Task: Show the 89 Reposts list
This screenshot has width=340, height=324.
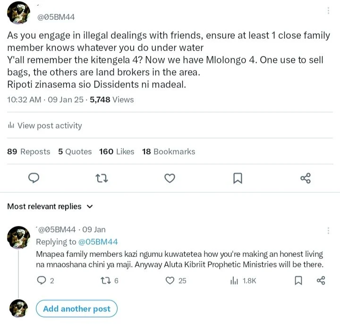Action: click(x=29, y=152)
